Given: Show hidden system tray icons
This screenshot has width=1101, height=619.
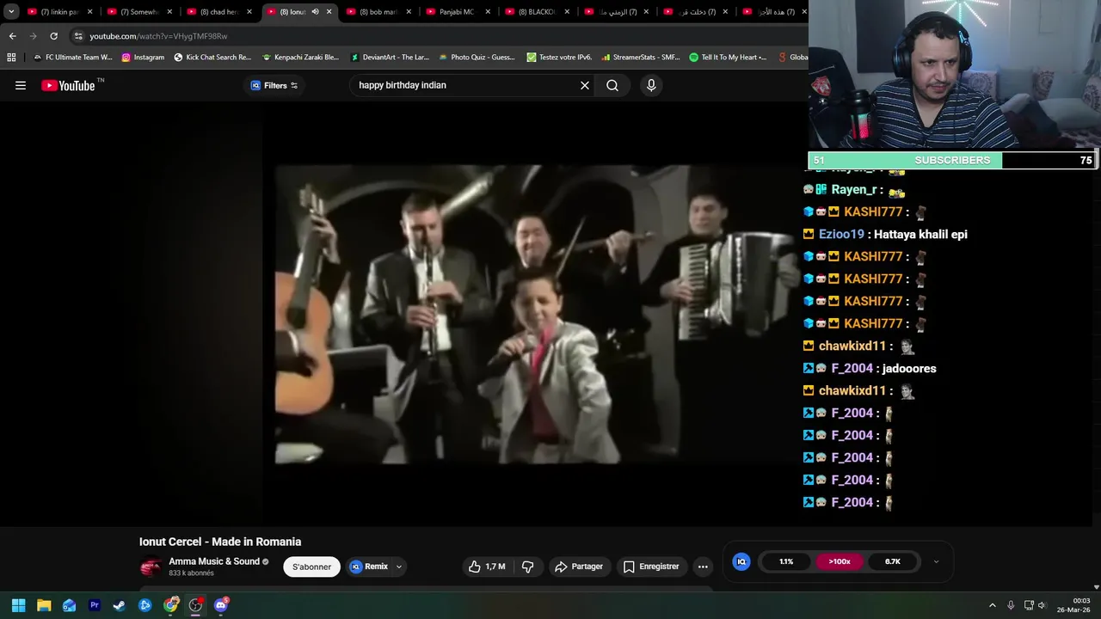Looking at the screenshot, I should click(x=992, y=605).
